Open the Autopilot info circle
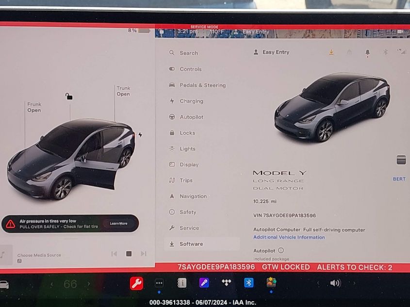The image size is (410, 307). (281, 251)
